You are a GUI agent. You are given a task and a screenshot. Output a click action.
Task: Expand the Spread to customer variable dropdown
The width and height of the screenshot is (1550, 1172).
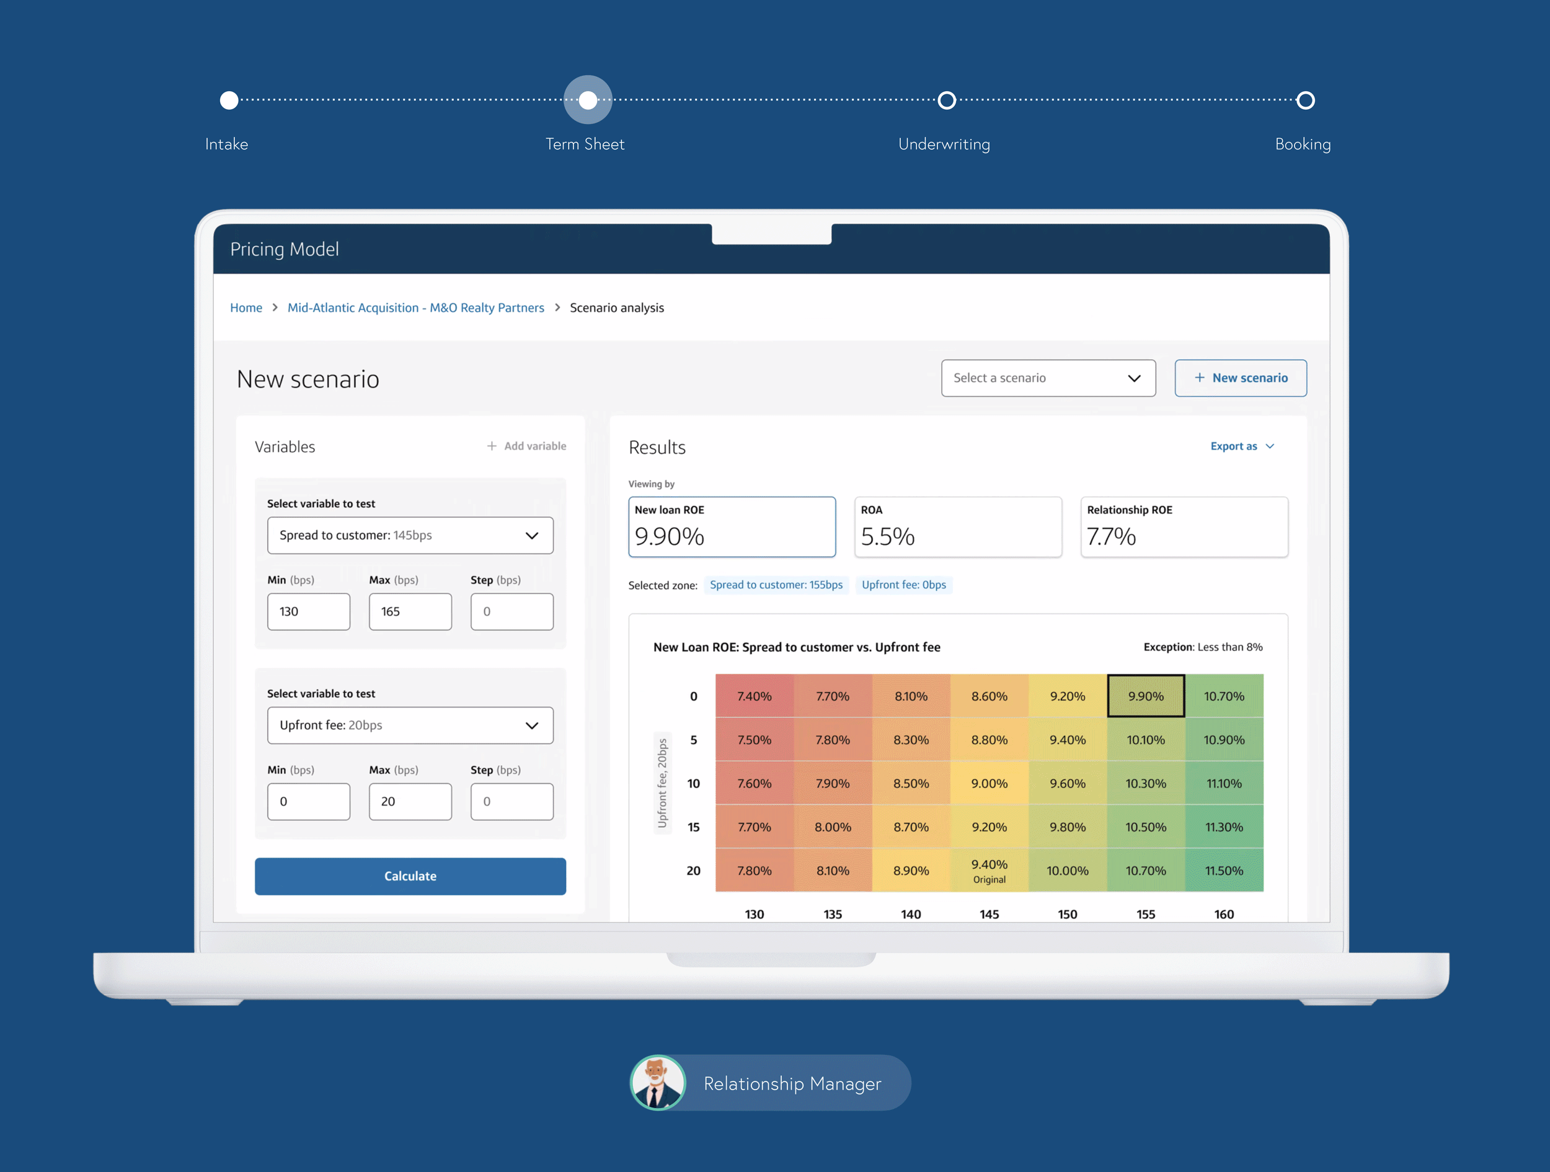click(x=410, y=536)
